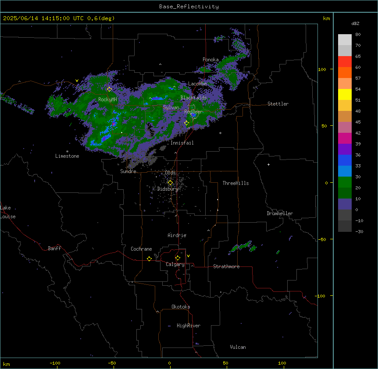Click the HighRiver city label
This screenshot has width=378, height=369.
(189, 326)
